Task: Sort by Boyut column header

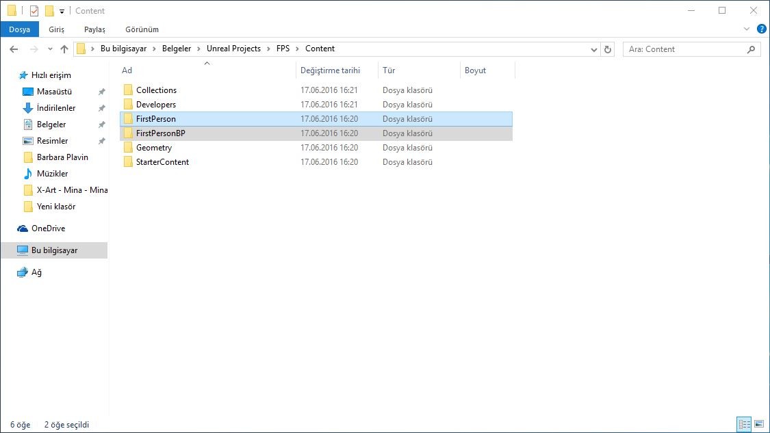Action: coord(476,70)
